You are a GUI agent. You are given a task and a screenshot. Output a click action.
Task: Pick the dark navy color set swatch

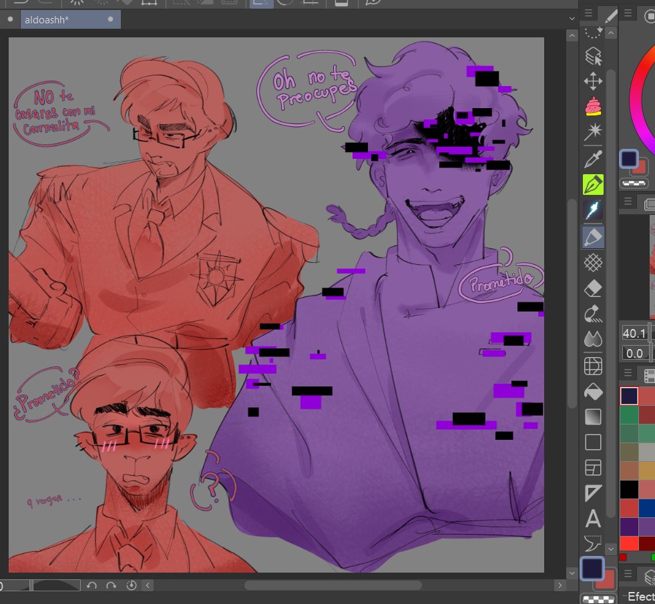point(629,396)
